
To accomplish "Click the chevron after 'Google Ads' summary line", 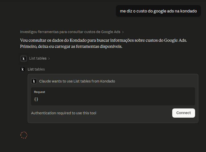I will pos(123,32).
